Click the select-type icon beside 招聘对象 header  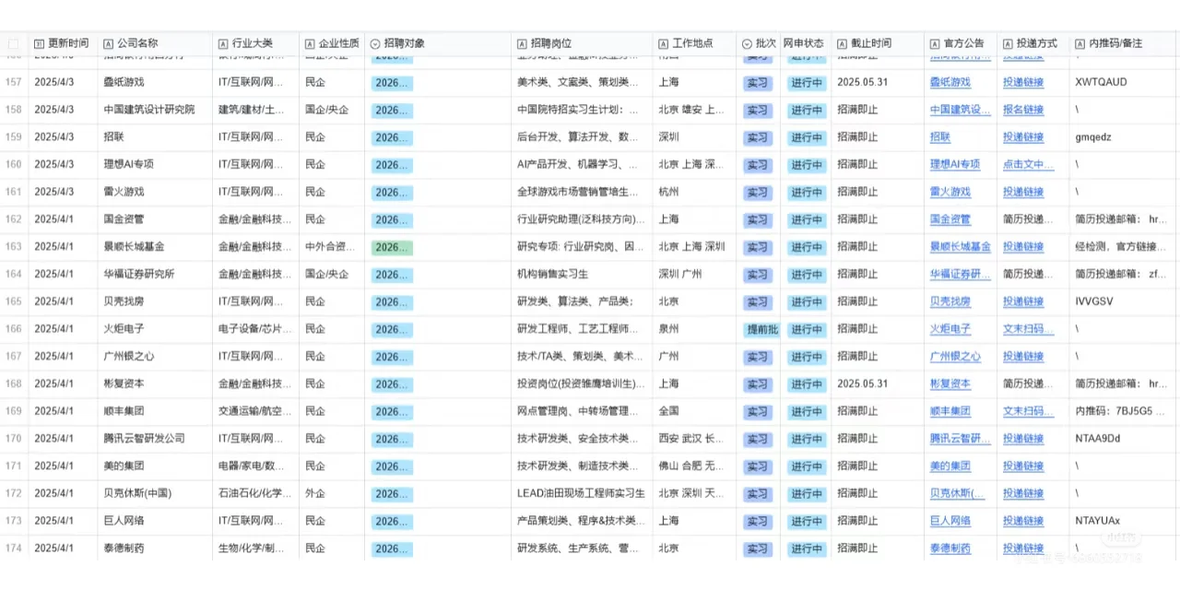(374, 43)
